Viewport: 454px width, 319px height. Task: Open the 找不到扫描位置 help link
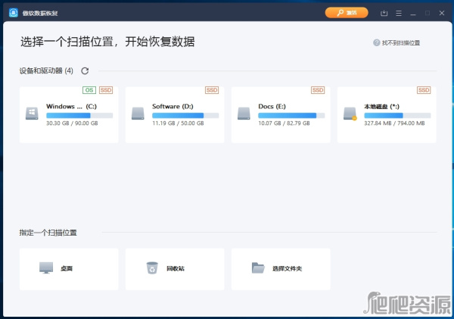401,43
